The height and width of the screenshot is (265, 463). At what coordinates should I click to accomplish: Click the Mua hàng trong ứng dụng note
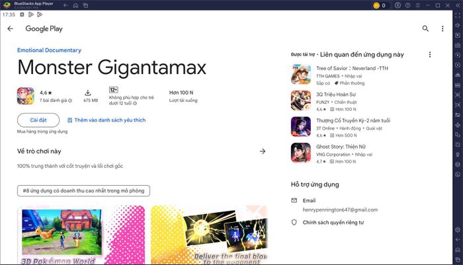point(42,132)
